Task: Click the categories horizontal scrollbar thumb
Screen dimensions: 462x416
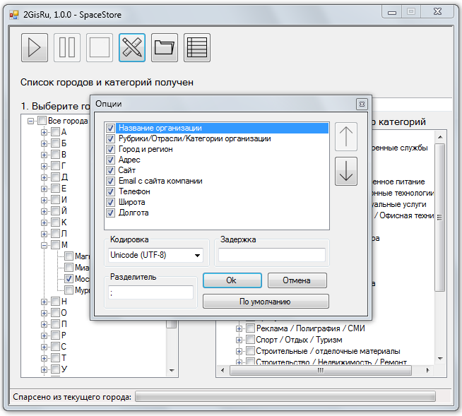Action: coord(320,370)
